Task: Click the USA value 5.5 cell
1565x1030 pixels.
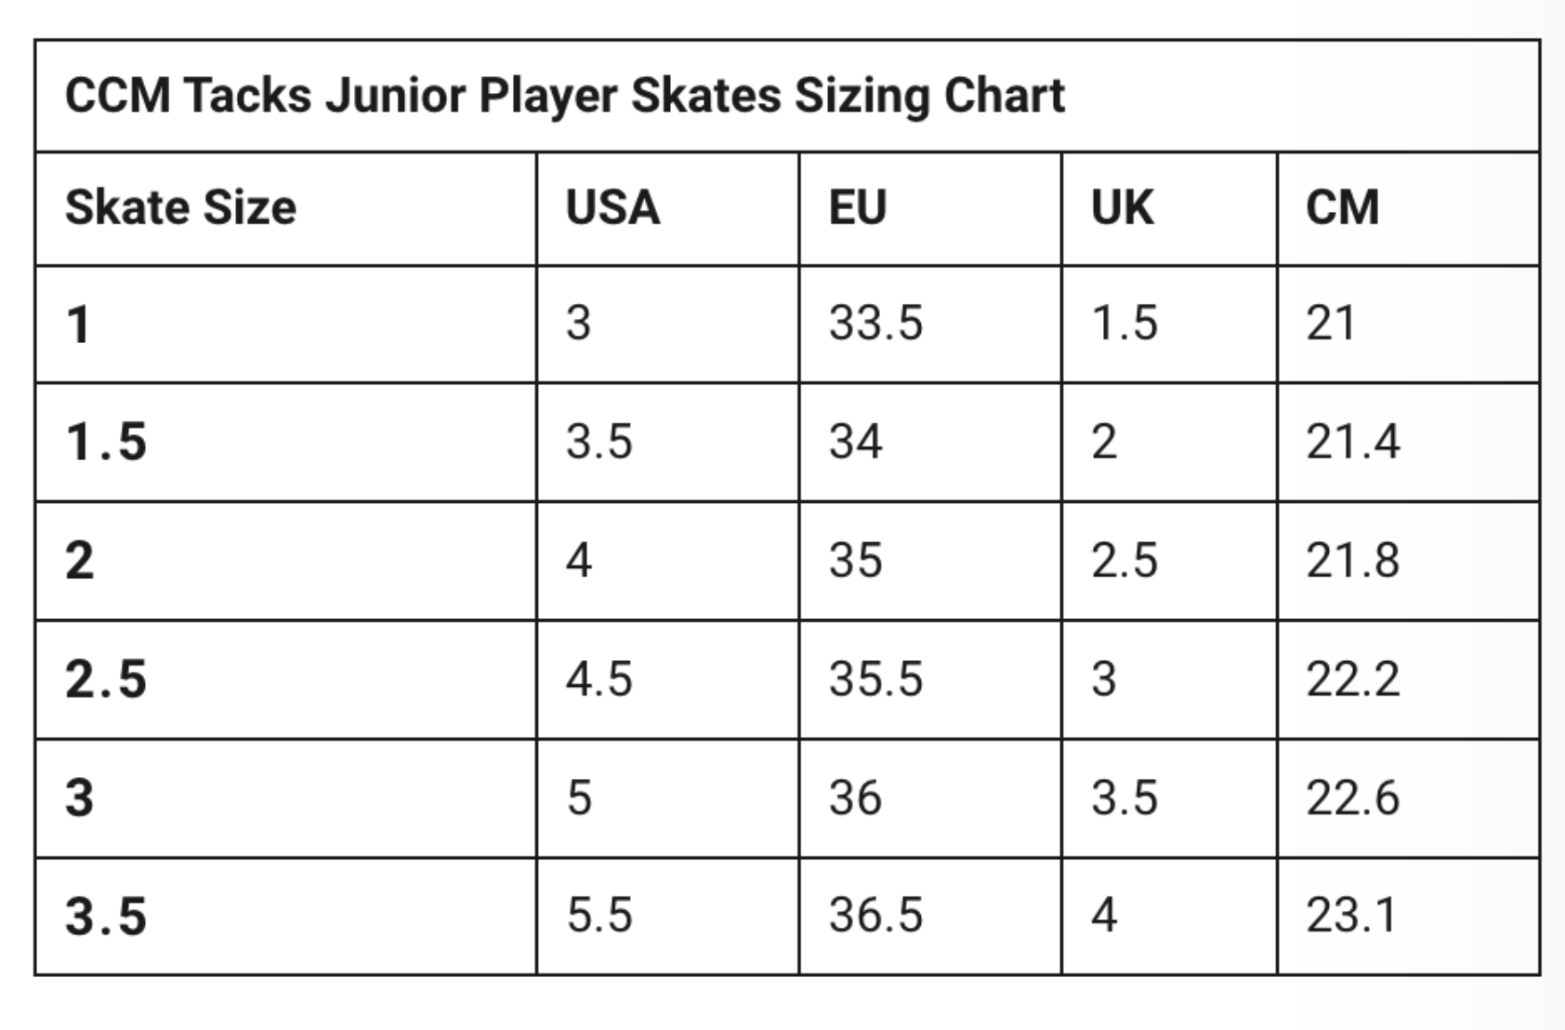Action: 667,916
